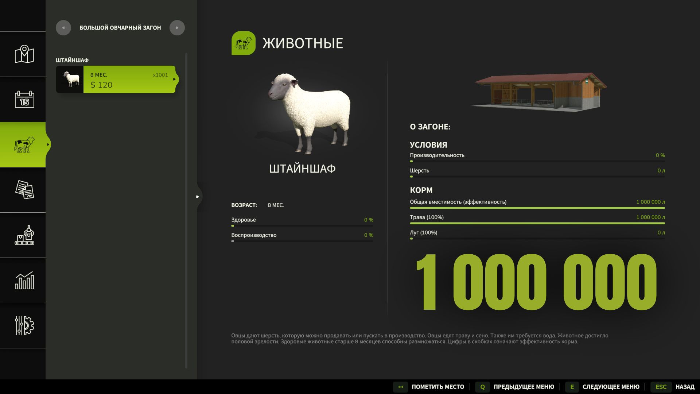The image size is (700, 394).
Task: Click the Трава (100%) feed bar
Action: point(537,223)
